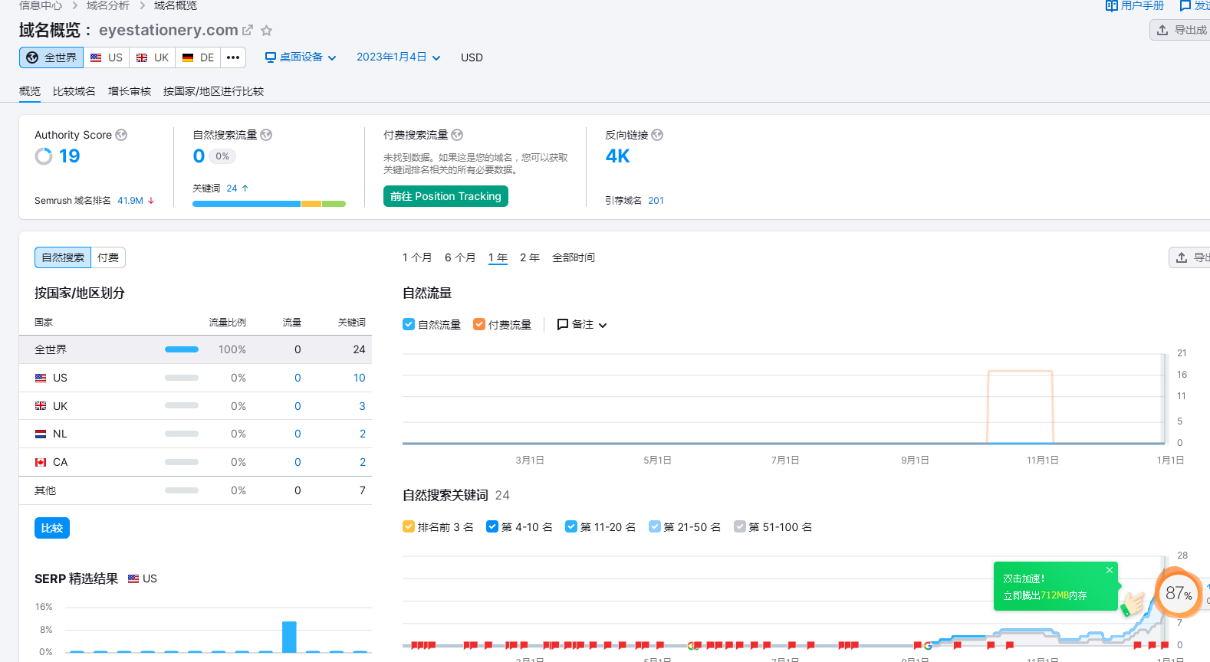Click the US flag in country table

(41, 378)
